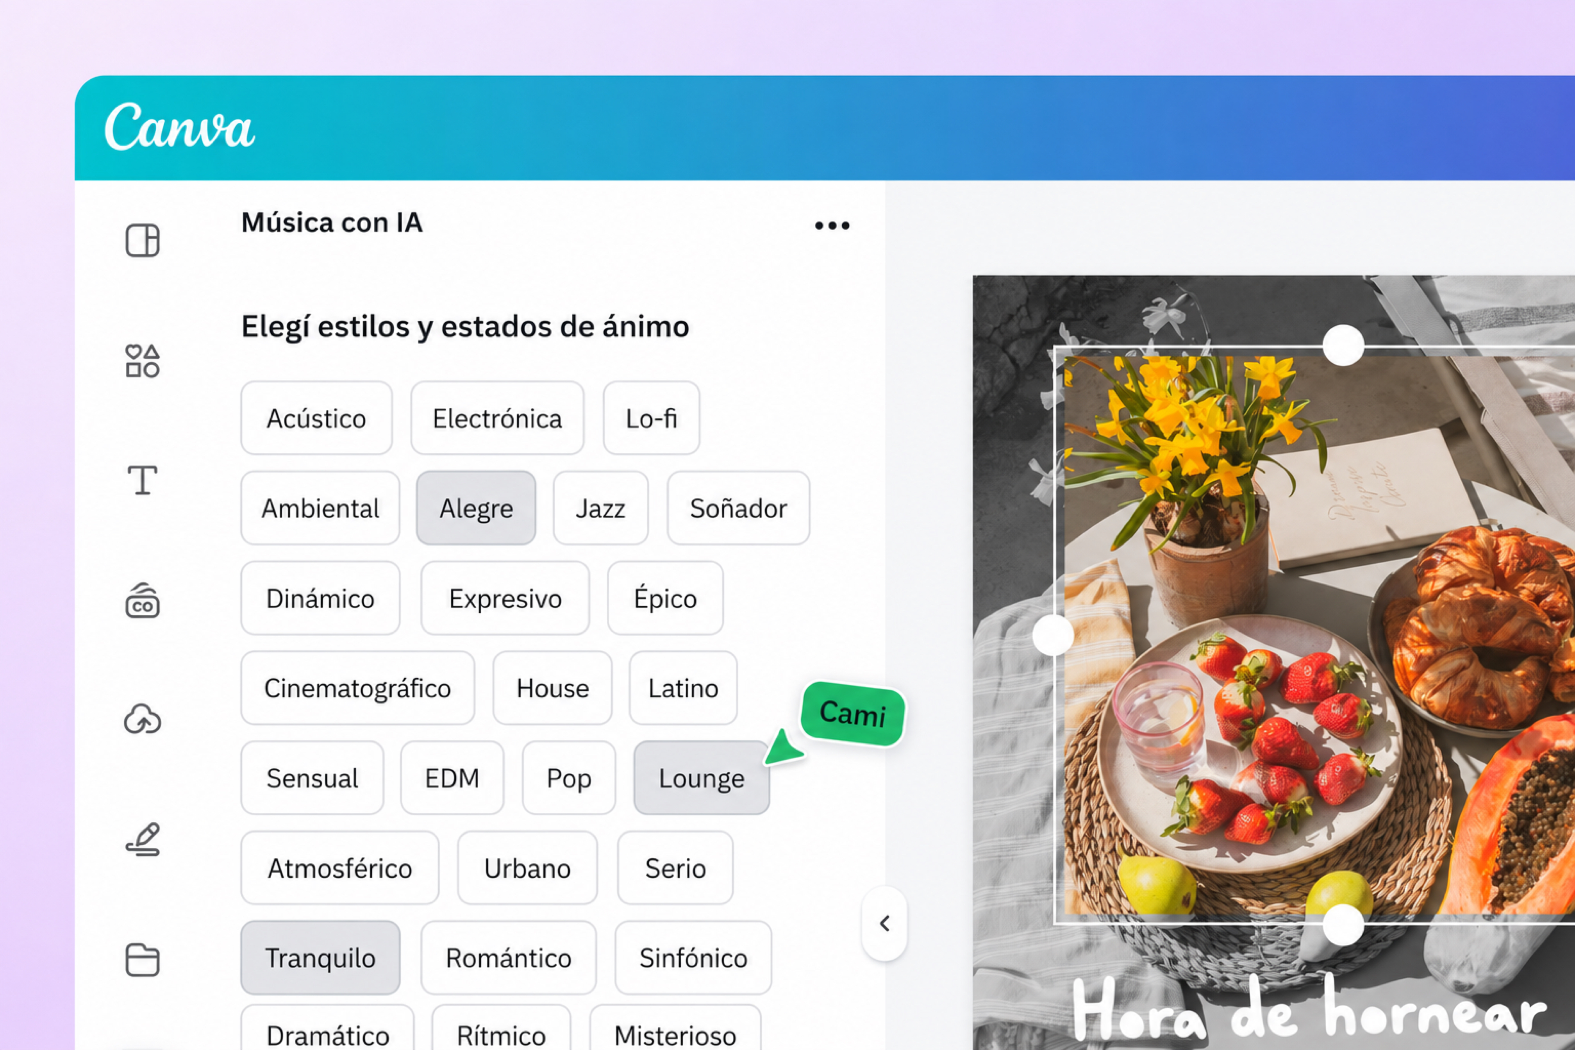The height and width of the screenshot is (1050, 1575).
Task: Collapse the side panel with chevron
Action: point(885,923)
